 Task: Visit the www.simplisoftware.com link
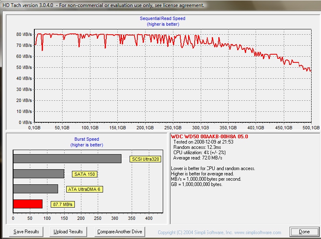(x=258, y=232)
